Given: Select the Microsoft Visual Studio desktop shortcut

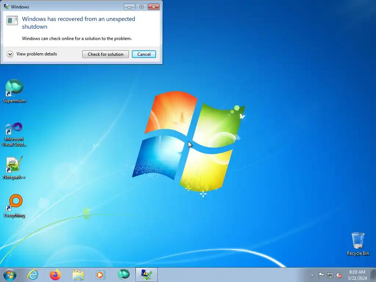Looking at the screenshot, I should 14,134.
